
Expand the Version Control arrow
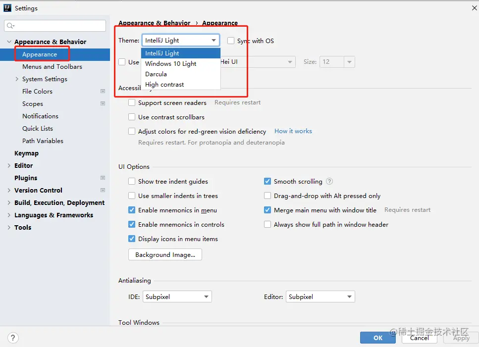pyautogui.click(x=9, y=190)
